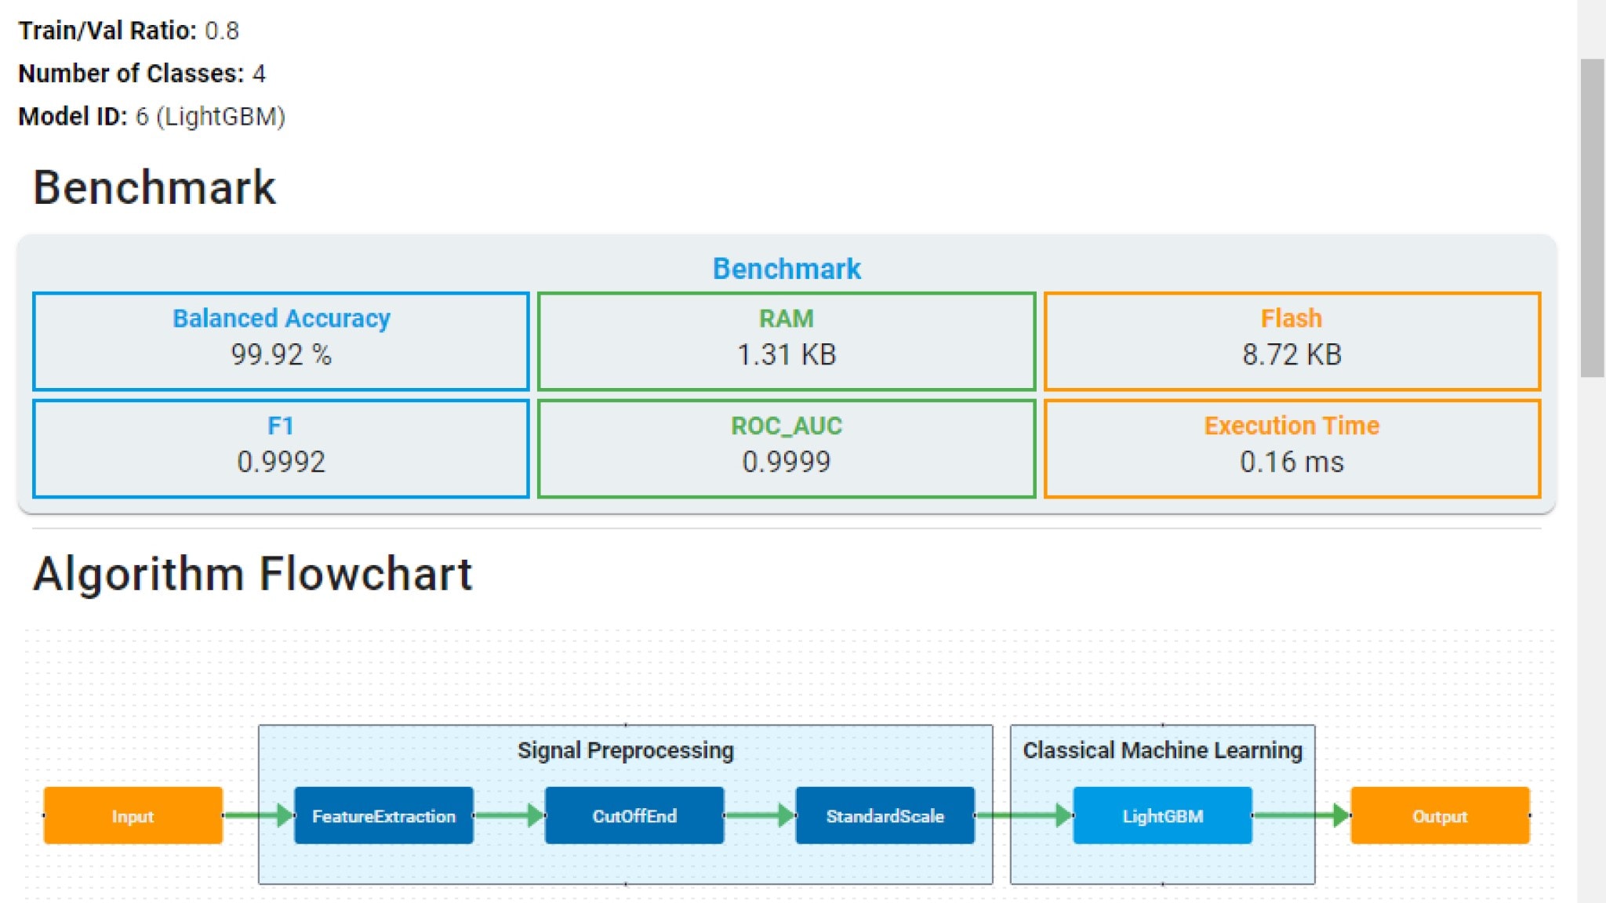Image resolution: width=1606 pixels, height=903 pixels.
Task: Click the vertical scrollbar thumb
Action: (1592, 218)
